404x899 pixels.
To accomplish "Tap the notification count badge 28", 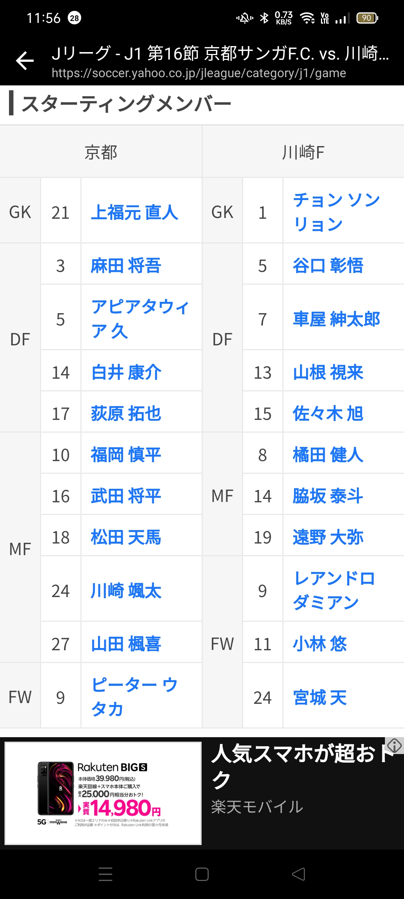I will pyautogui.click(x=74, y=18).
